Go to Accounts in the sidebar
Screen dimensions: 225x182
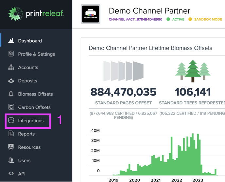click(28, 68)
